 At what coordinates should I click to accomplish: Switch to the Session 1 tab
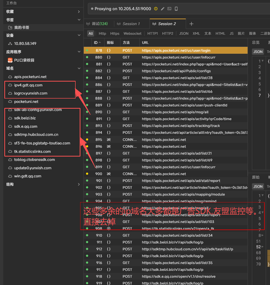point(131,24)
